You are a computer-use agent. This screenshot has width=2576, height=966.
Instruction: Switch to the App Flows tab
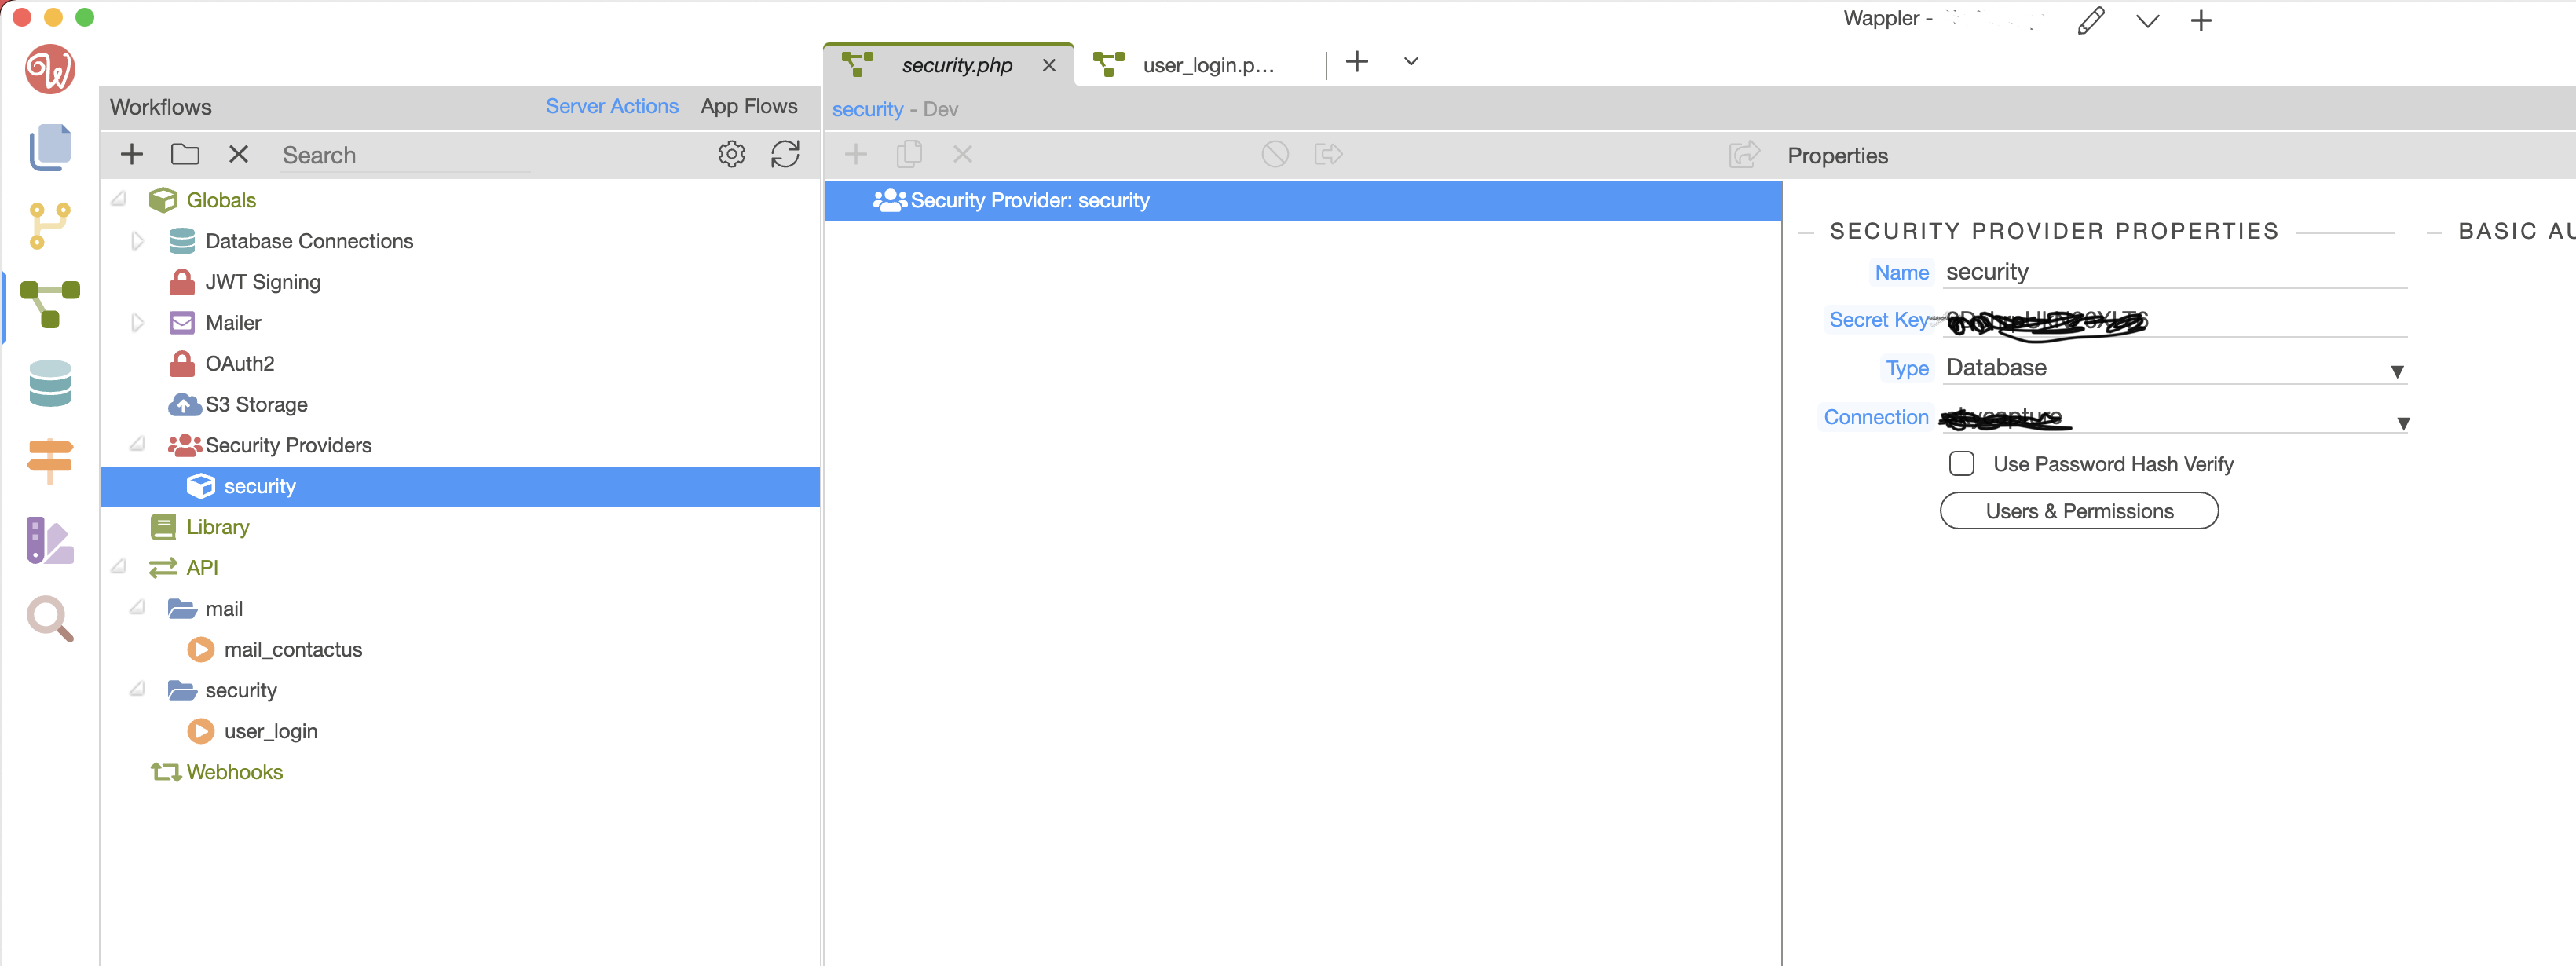coord(748,106)
